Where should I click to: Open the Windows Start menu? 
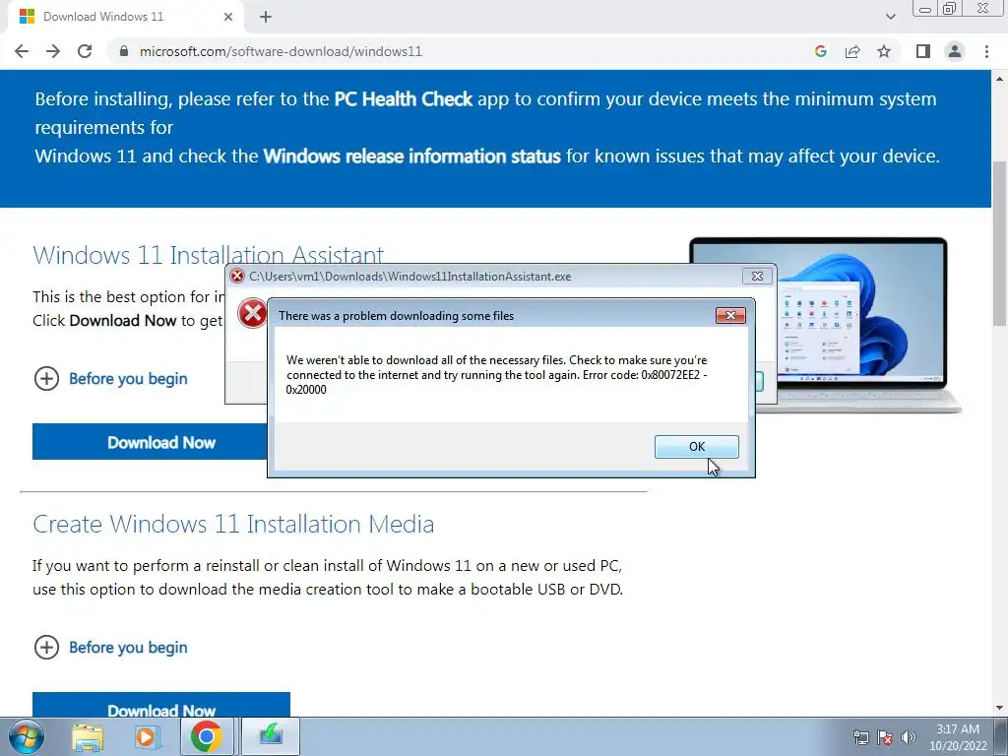pos(27,736)
